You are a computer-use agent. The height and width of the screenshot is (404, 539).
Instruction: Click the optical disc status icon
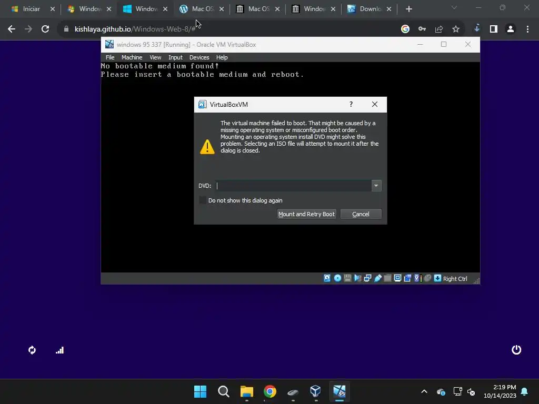[x=337, y=278]
